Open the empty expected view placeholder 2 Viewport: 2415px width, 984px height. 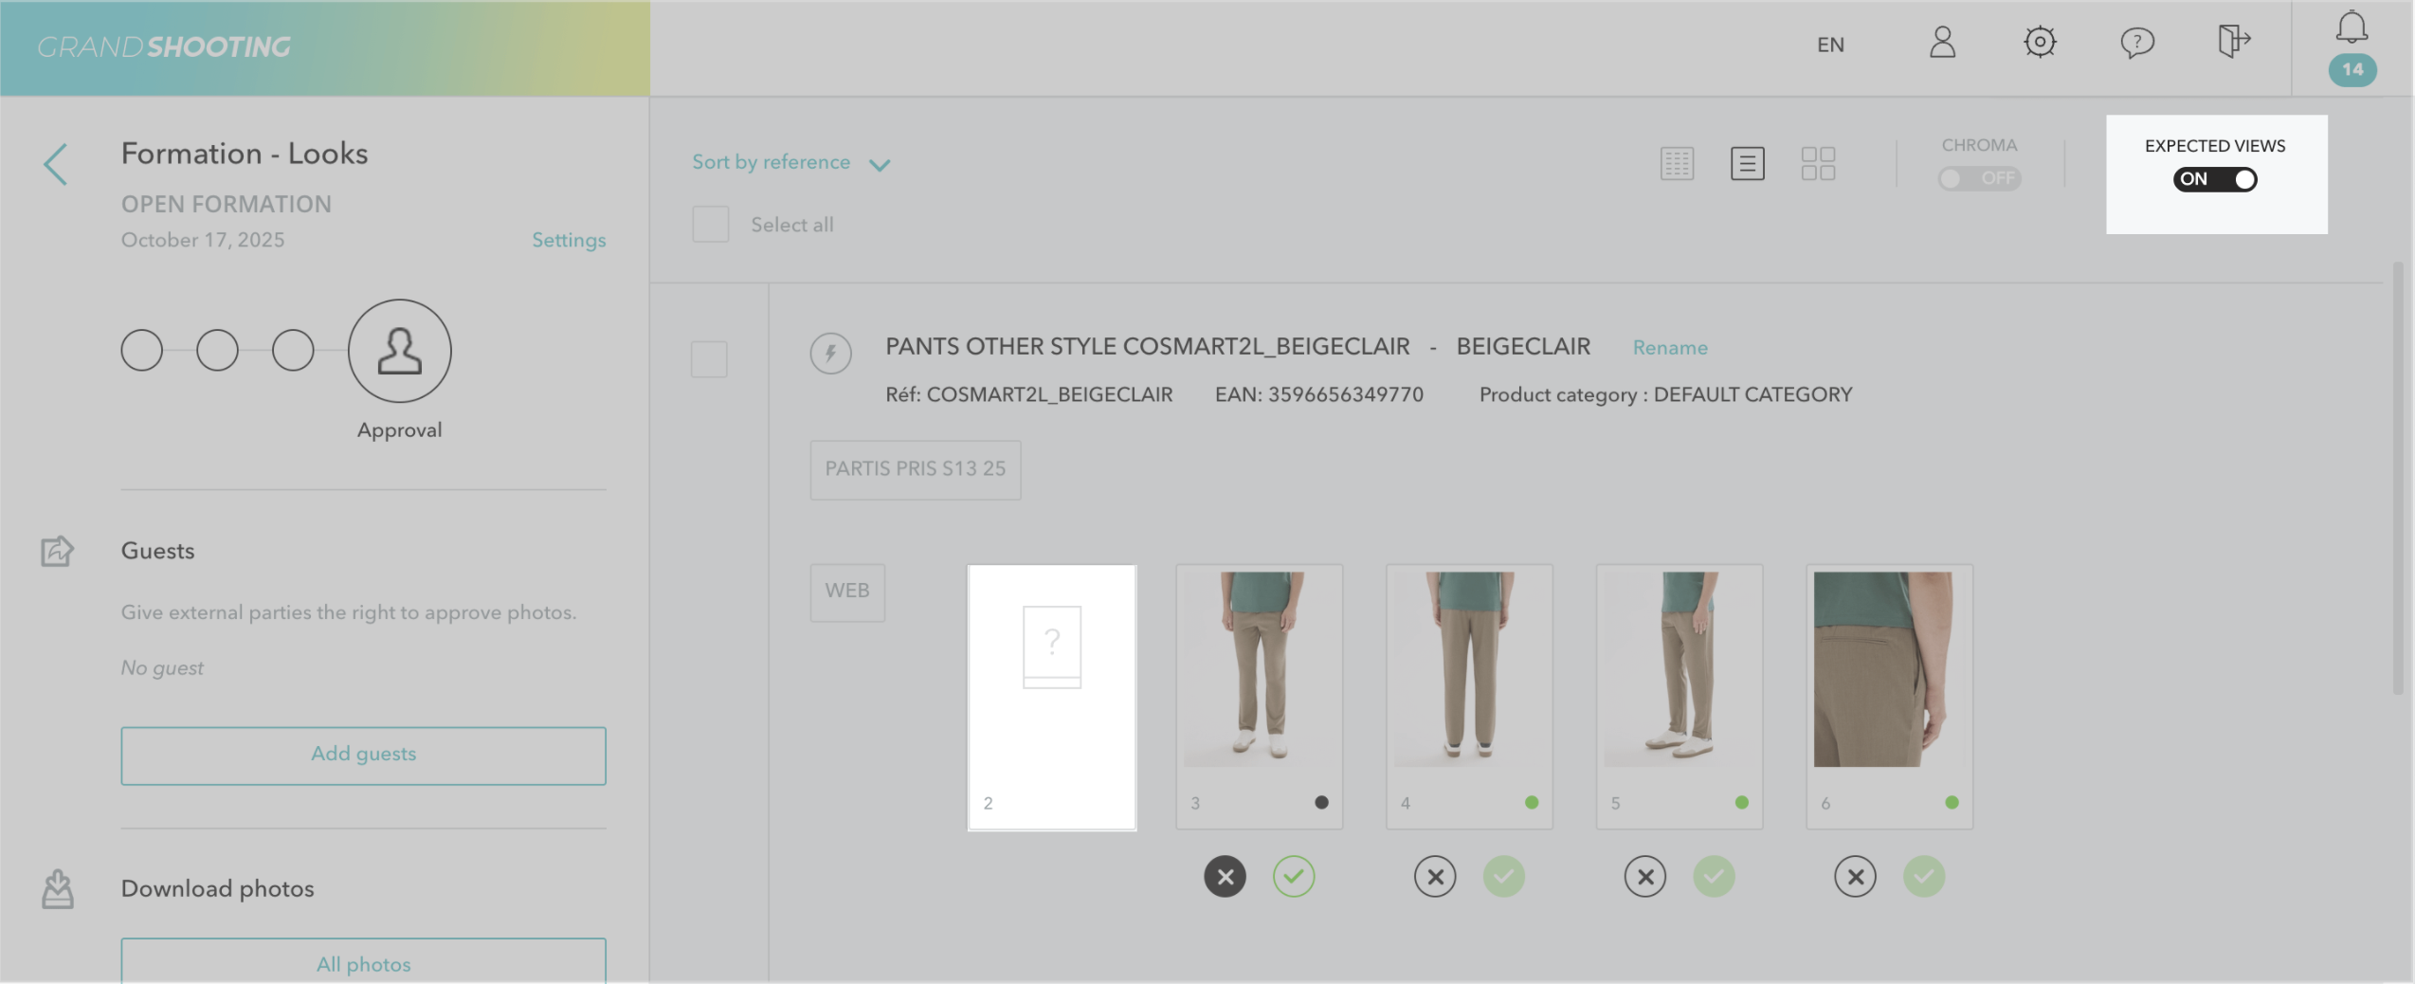coord(1052,697)
